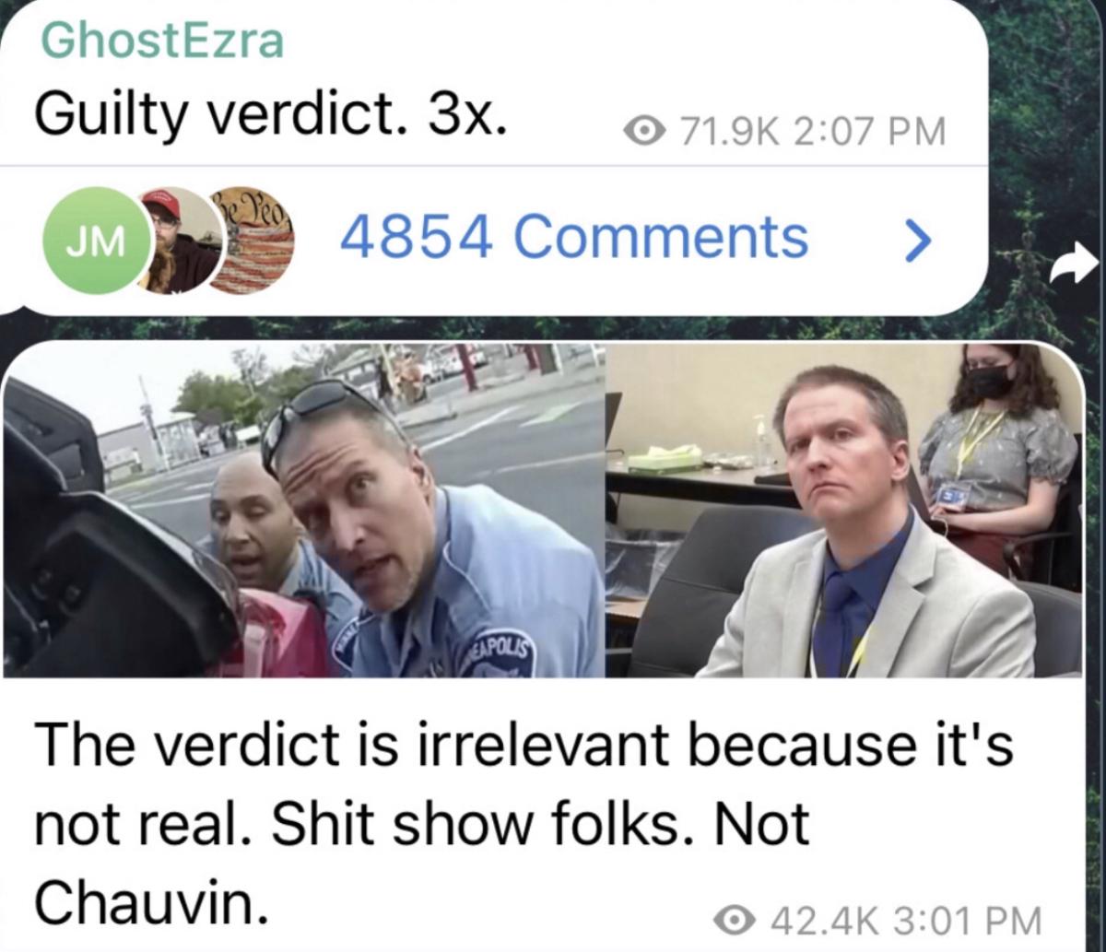The height and width of the screenshot is (952, 1106).
Task: Open the GhostEzra channel name
Action: [163, 42]
